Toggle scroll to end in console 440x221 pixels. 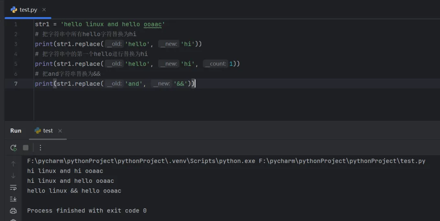[13, 199]
